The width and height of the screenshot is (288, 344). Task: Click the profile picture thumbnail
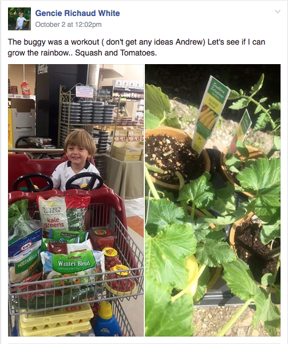click(19, 19)
